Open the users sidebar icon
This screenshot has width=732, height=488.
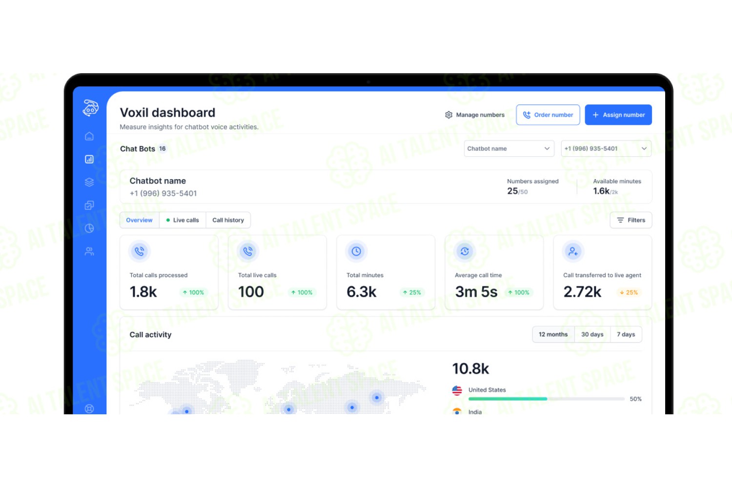click(89, 251)
